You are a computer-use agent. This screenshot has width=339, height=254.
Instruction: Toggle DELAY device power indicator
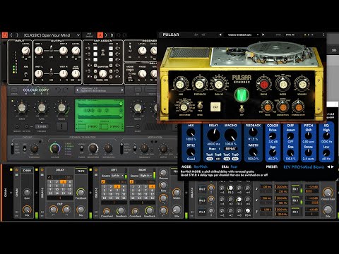tap(42, 169)
